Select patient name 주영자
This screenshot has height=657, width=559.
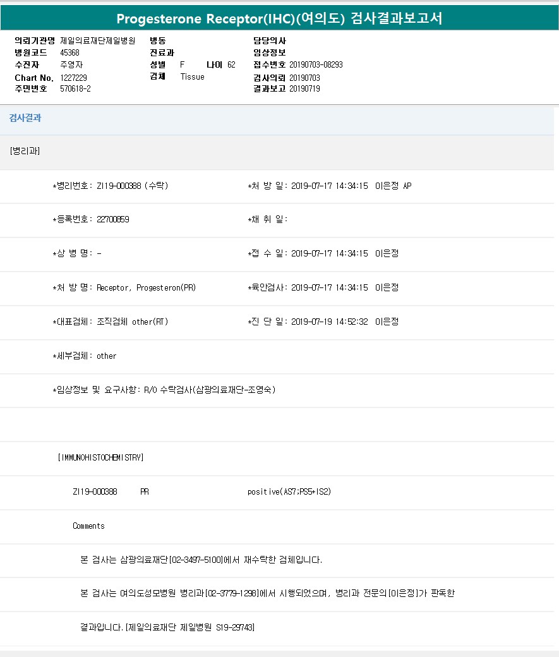tap(71, 64)
